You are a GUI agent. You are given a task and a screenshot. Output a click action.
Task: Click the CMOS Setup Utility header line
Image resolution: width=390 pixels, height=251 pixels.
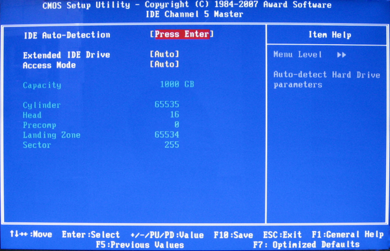(187, 5)
